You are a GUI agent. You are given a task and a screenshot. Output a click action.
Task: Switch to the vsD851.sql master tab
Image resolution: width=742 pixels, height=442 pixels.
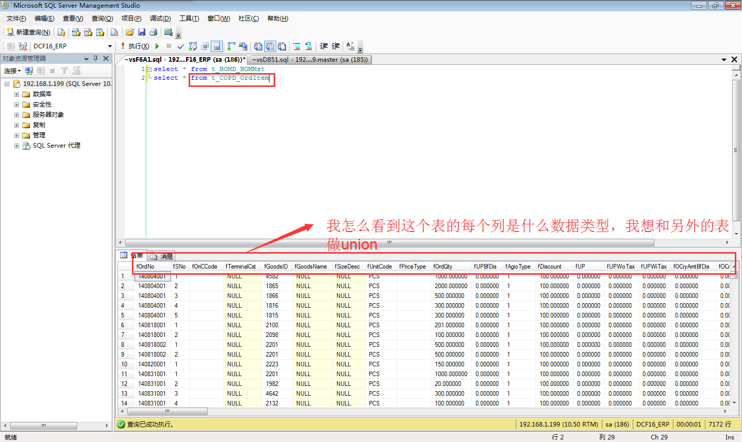coord(309,60)
